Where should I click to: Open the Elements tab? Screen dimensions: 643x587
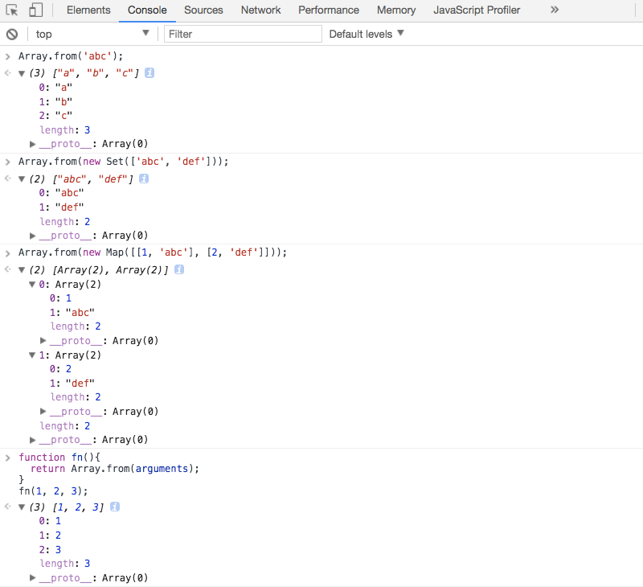pyautogui.click(x=88, y=10)
